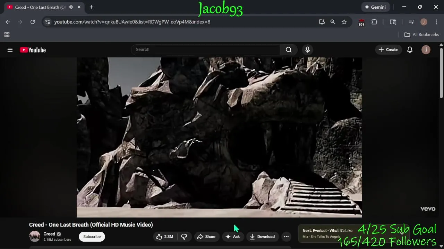Like the video with thumbs up
Viewport: 444px width, 249px height.
click(165, 237)
